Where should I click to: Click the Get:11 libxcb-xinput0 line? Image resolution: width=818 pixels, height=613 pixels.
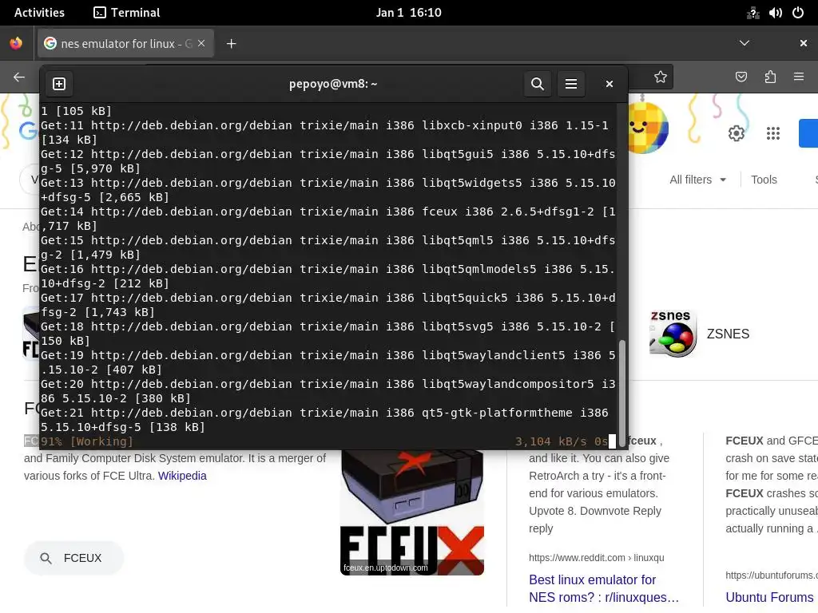(324, 132)
